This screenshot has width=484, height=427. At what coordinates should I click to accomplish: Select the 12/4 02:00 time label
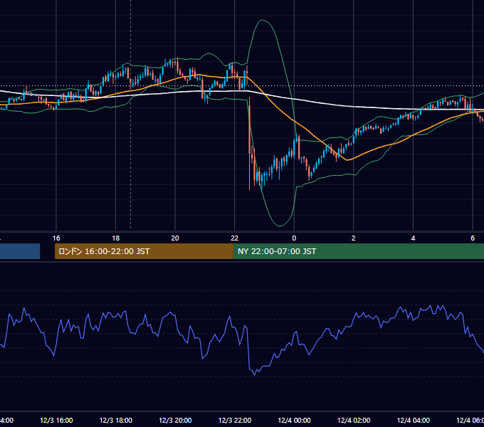[x=354, y=420]
